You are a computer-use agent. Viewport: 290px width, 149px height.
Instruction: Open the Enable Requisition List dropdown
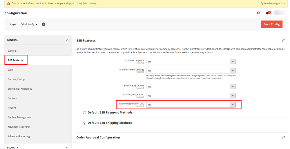pyautogui.click(x=191, y=105)
